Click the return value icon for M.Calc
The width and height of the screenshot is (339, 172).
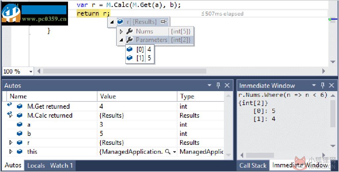10,114
